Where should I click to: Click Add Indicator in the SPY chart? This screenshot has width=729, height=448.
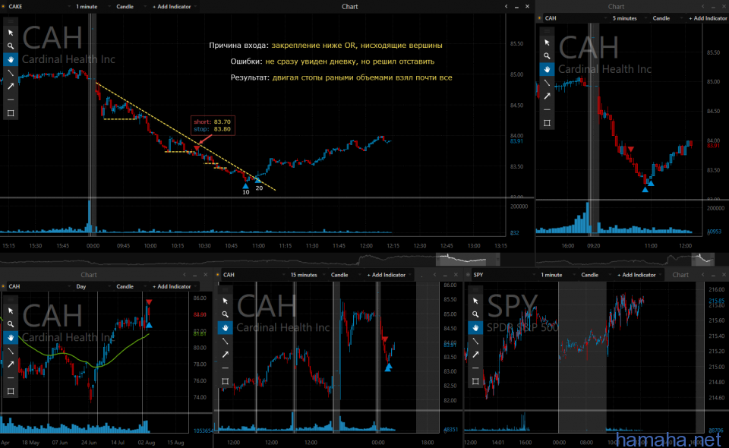[636, 275]
